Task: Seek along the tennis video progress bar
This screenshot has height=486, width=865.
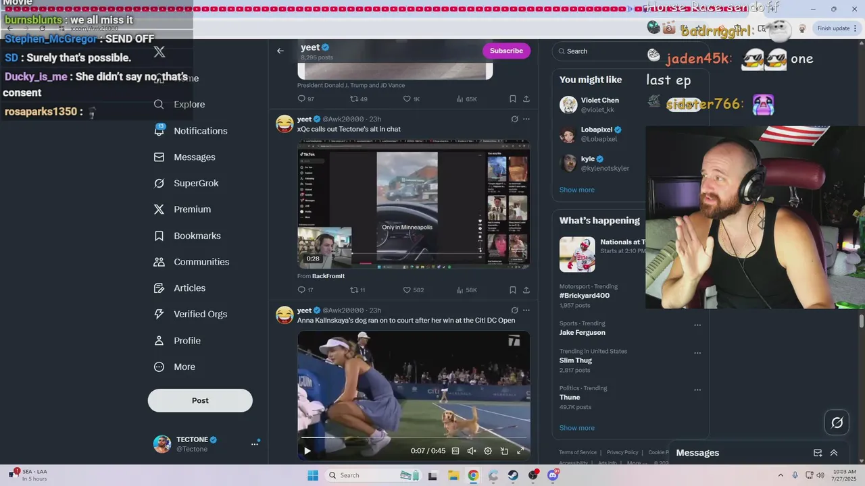Action: 414,438
